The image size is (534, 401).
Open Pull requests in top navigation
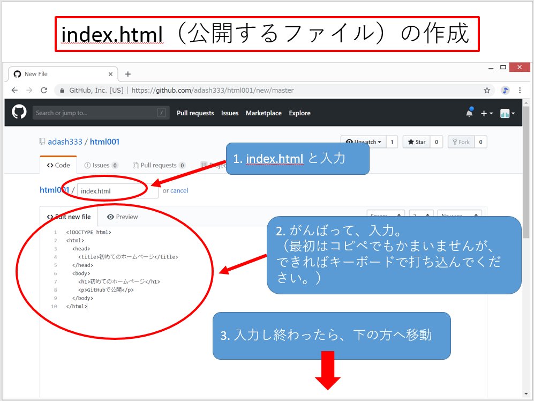click(x=195, y=113)
